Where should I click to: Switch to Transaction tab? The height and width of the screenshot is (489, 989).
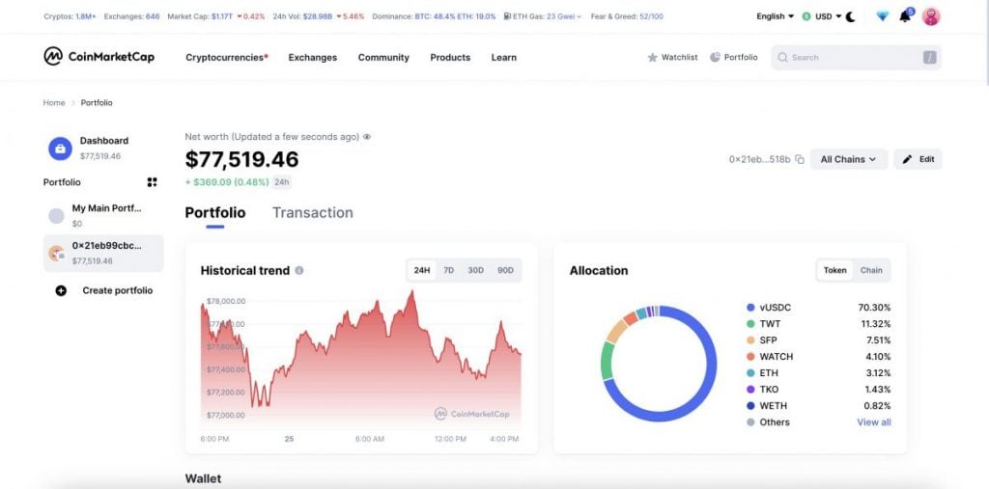pyautogui.click(x=313, y=213)
